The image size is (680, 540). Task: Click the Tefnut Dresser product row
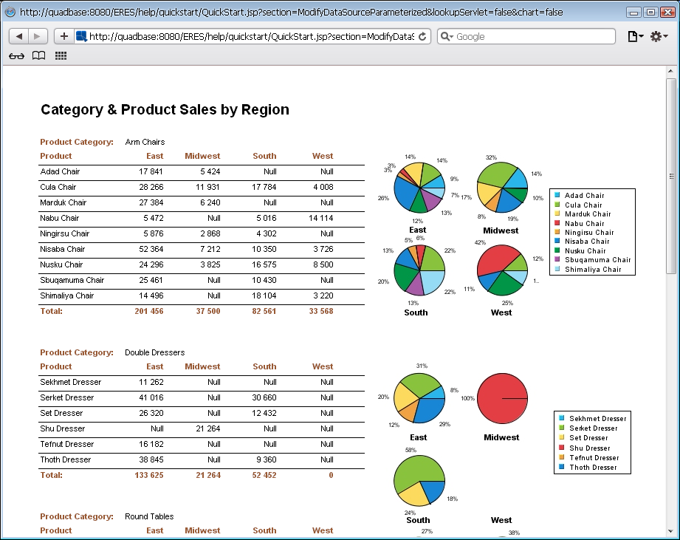coord(202,444)
